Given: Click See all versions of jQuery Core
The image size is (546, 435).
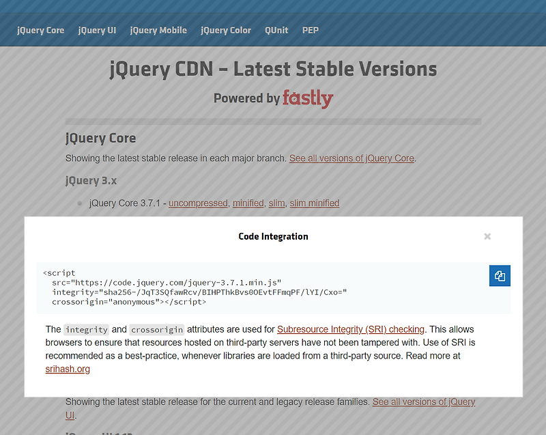Looking at the screenshot, I should coord(351,158).
